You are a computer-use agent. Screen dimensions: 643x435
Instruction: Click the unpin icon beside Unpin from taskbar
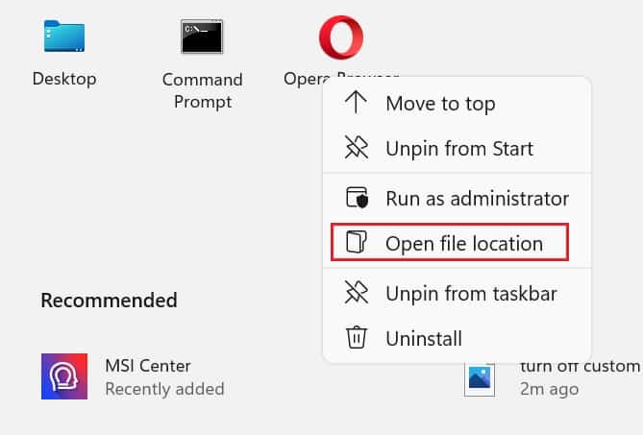[356, 293]
